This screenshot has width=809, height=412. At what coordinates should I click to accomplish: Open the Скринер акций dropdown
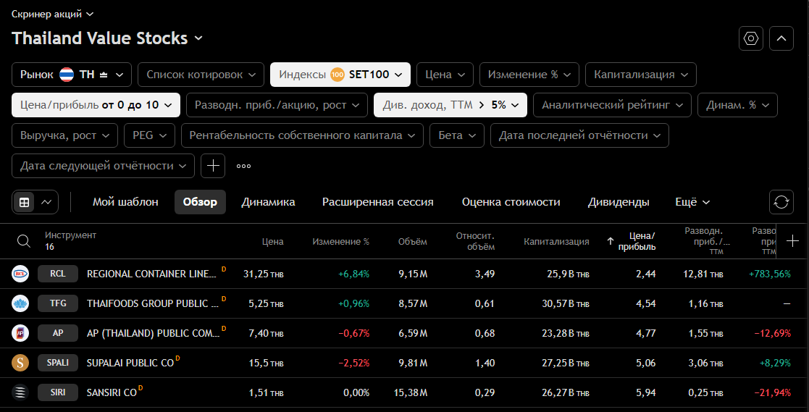coord(53,14)
